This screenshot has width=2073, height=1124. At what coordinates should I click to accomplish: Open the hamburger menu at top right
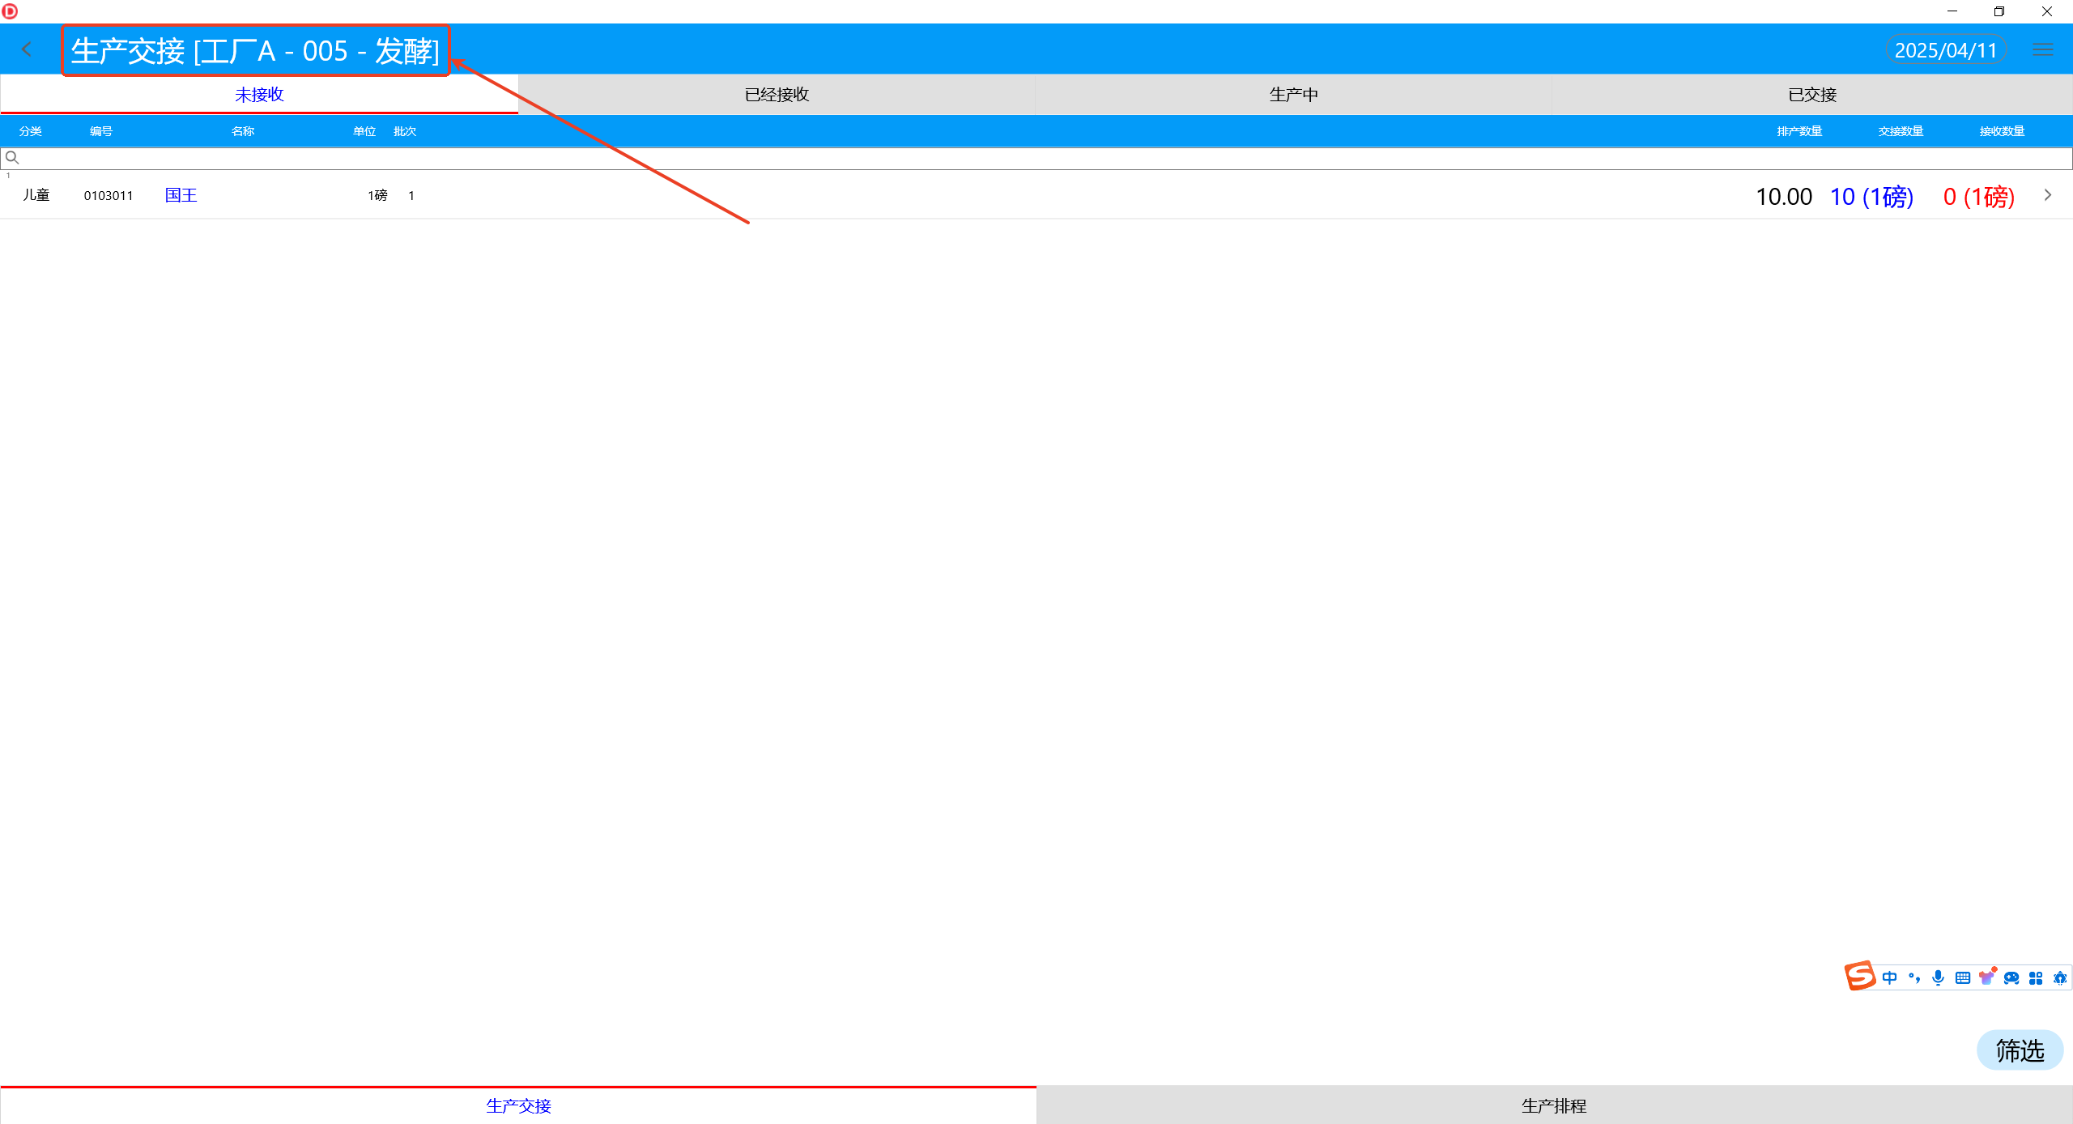(x=2042, y=49)
